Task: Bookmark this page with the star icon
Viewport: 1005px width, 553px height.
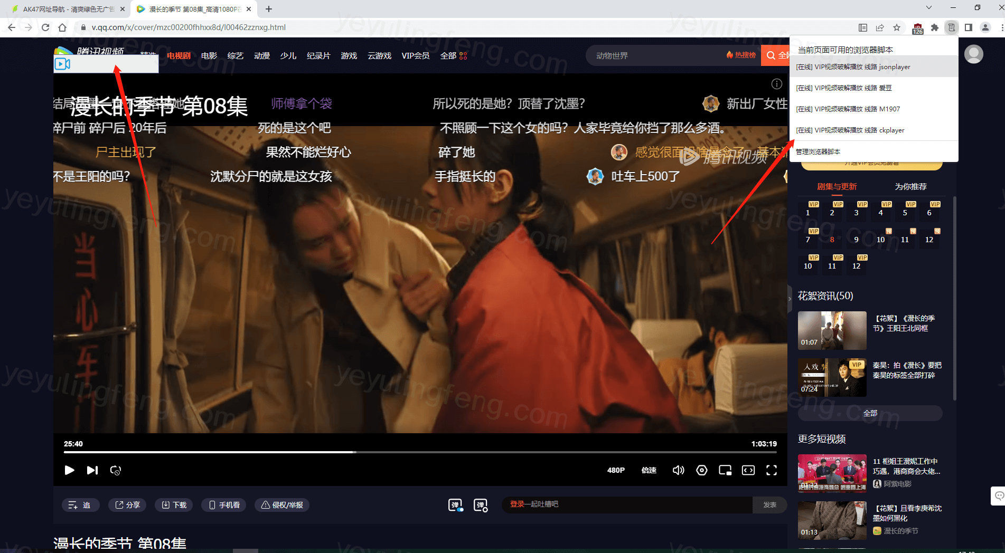Action: (897, 27)
